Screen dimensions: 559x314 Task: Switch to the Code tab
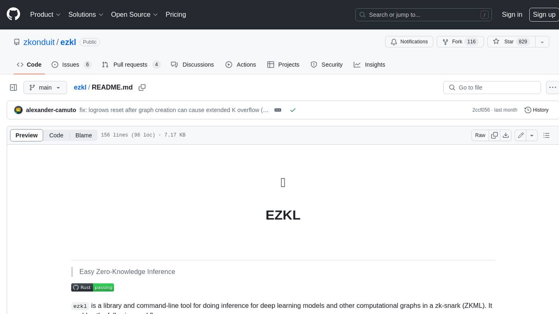[29, 65]
